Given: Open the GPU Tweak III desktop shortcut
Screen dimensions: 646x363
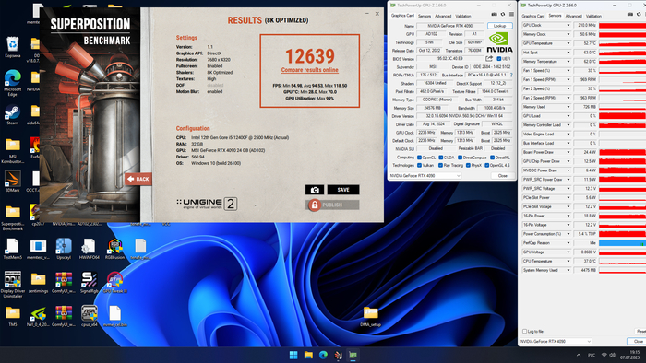Looking at the screenshot, I should pyautogui.click(x=114, y=282).
